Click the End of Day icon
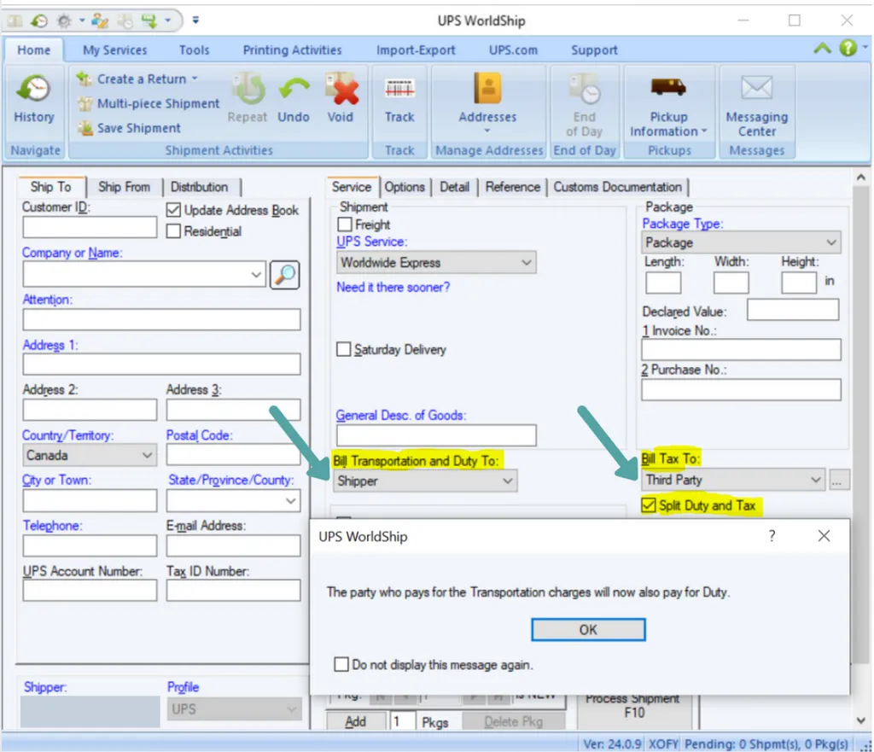 click(x=585, y=98)
